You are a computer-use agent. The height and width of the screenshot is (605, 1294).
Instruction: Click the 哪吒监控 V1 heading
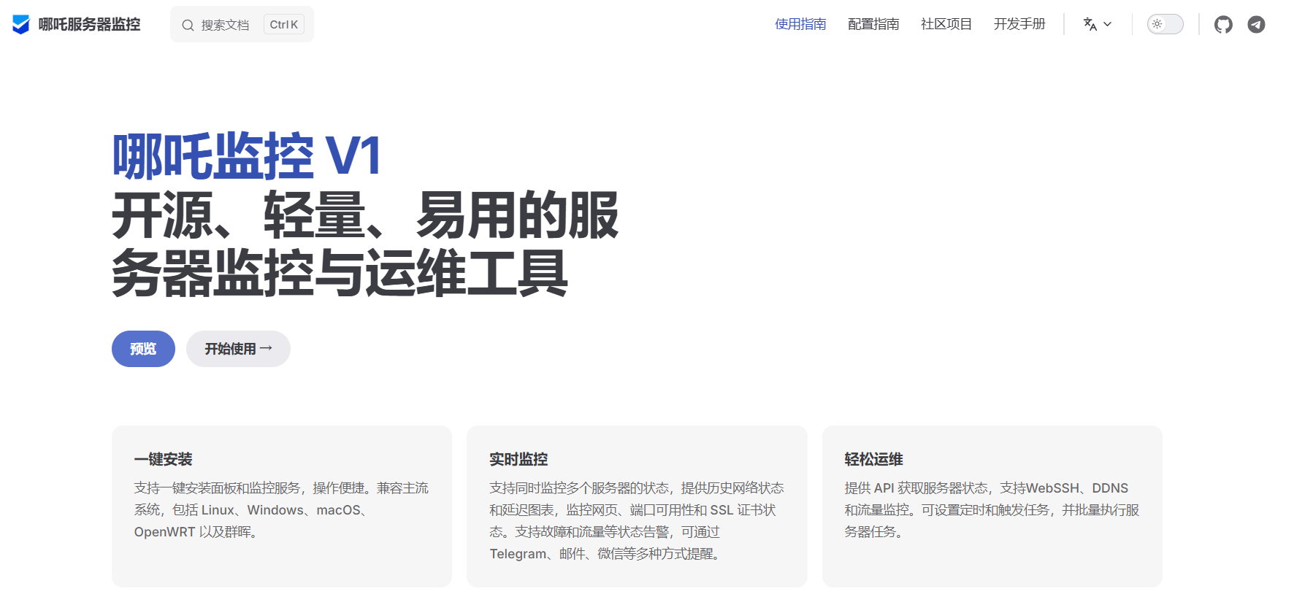[x=247, y=156]
